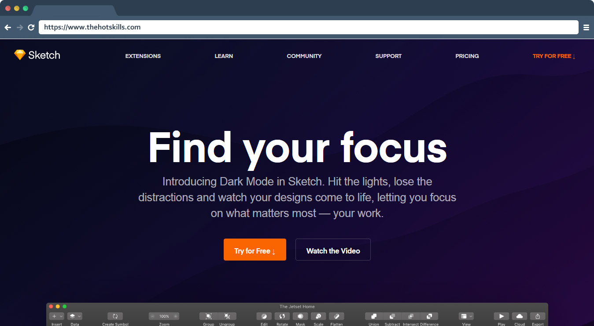This screenshot has width=594, height=326.
Task: Click the red close button of Sketch window
Action: pyautogui.click(x=51, y=306)
